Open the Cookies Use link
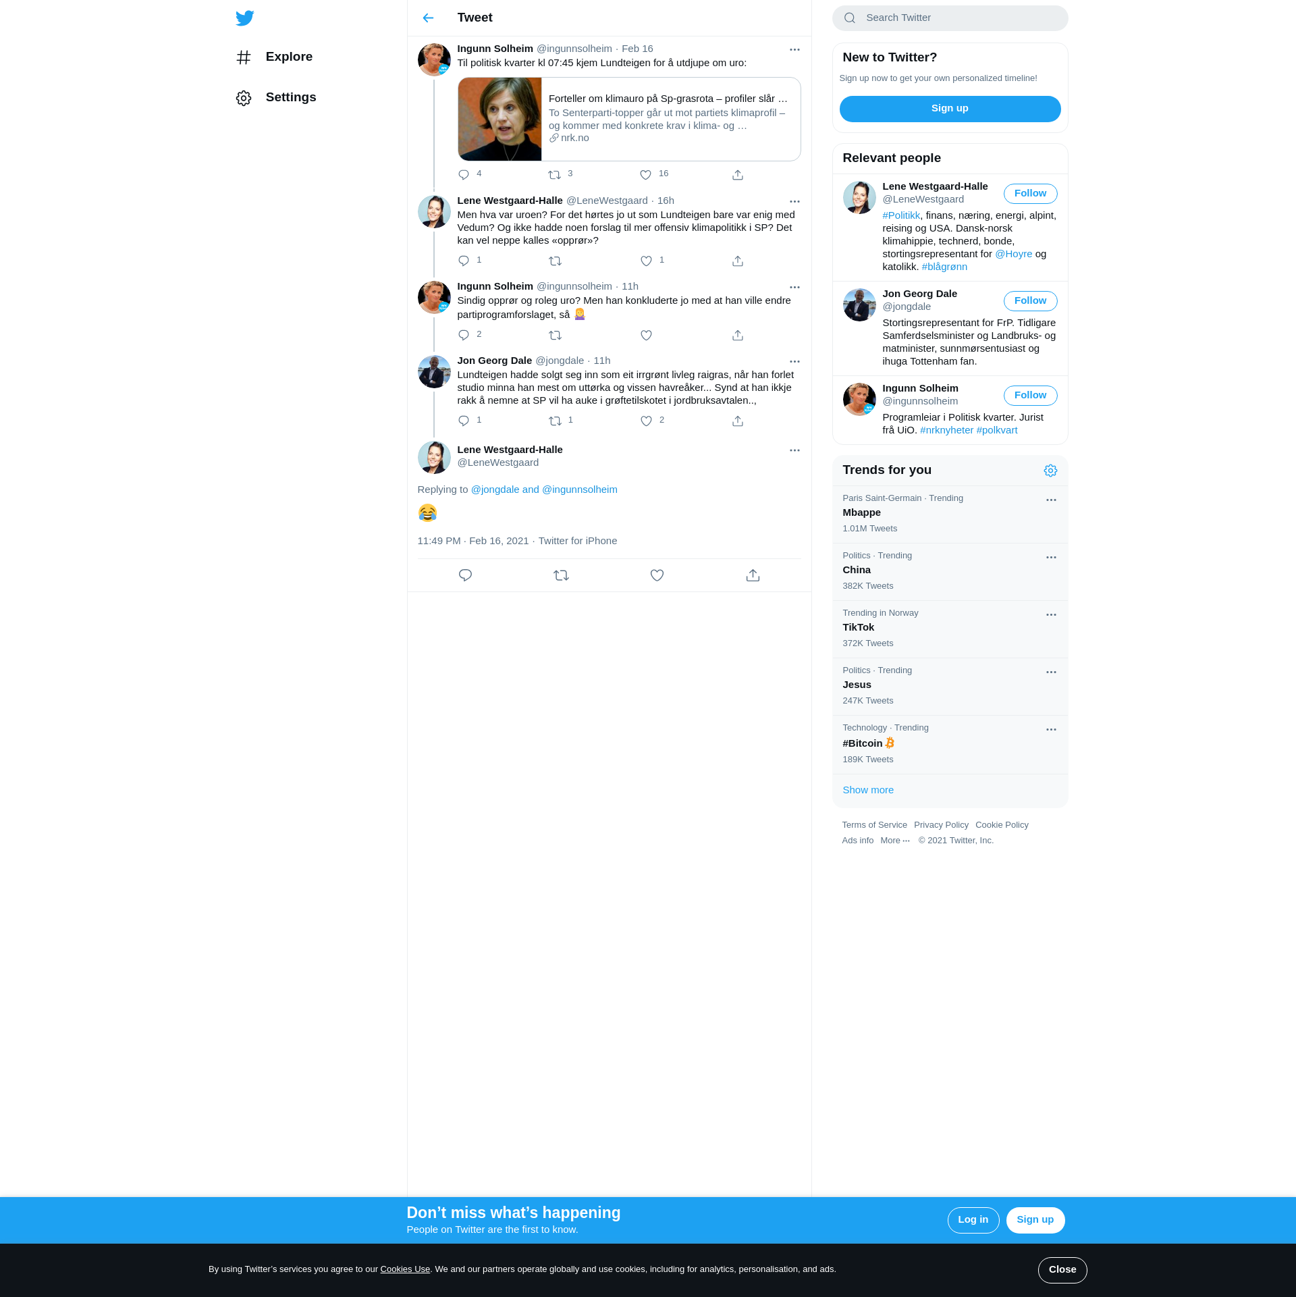 coord(405,1269)
